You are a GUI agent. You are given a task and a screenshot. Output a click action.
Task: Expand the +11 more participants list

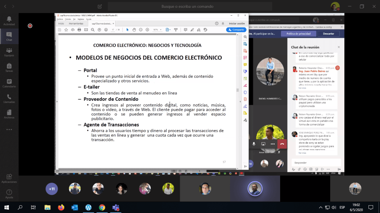[52, 189]
